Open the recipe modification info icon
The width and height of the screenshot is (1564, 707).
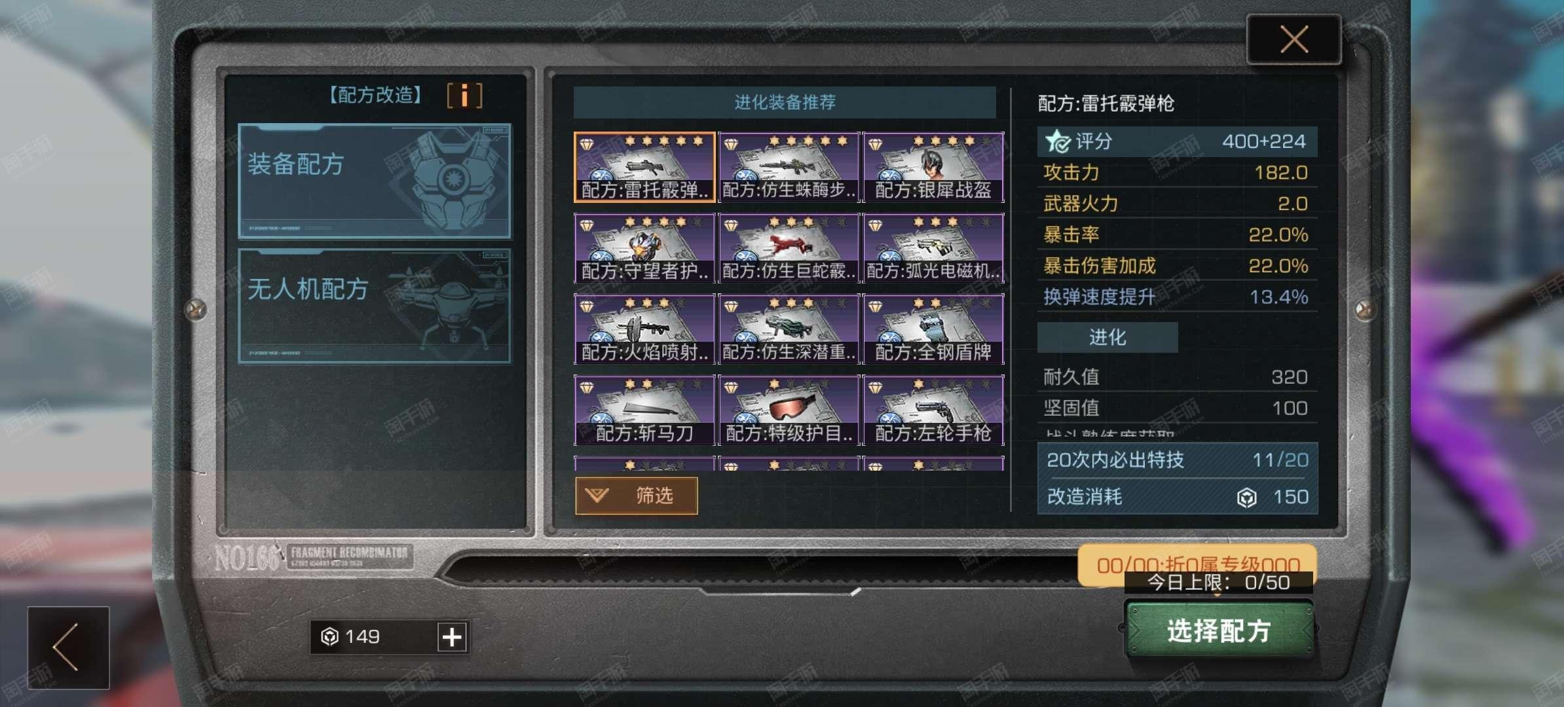(x=464, y=96)
